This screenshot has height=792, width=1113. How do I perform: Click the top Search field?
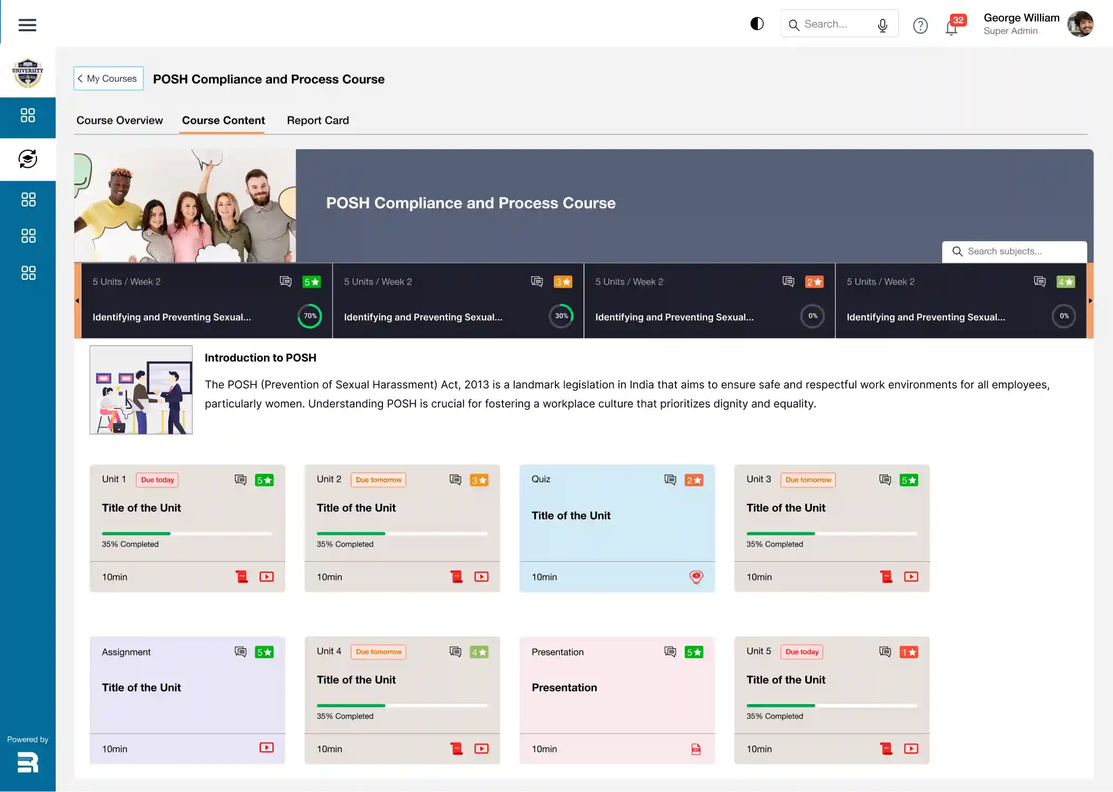coord(839,24)
